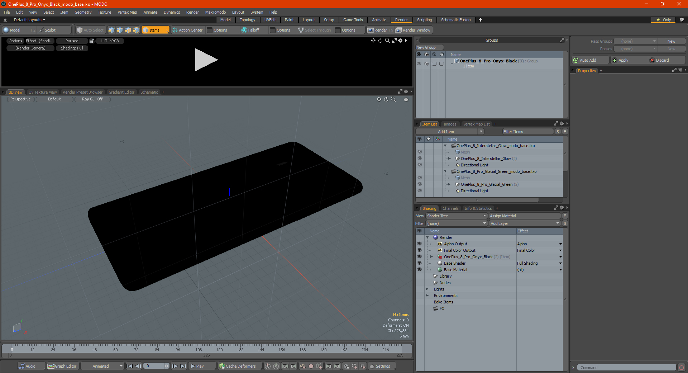Viewport: 688px width, 373px height.
Task: Open timeline Settings
Action: pyautogui.click(x=382, y=366)
